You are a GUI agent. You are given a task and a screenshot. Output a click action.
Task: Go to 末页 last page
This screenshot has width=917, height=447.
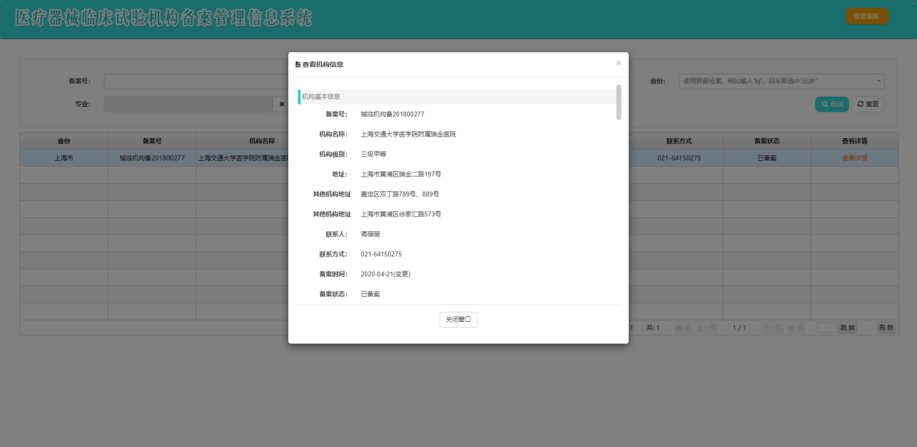click(x=796, y=328)
